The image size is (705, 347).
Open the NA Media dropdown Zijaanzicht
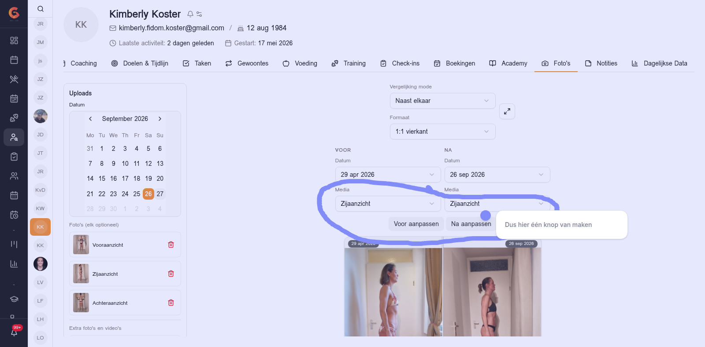tap(497, 204)
